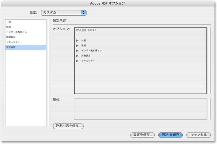Select 圧縮 in the left category list
This screenshot has width=217, height=144.
(9, 27)
